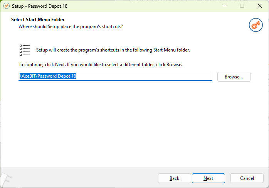Click the "Setup - Password Depot 18" window title
The image size is (269, 188).
click(36, 6)
